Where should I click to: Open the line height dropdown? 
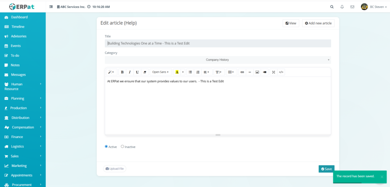coord(219,72)
